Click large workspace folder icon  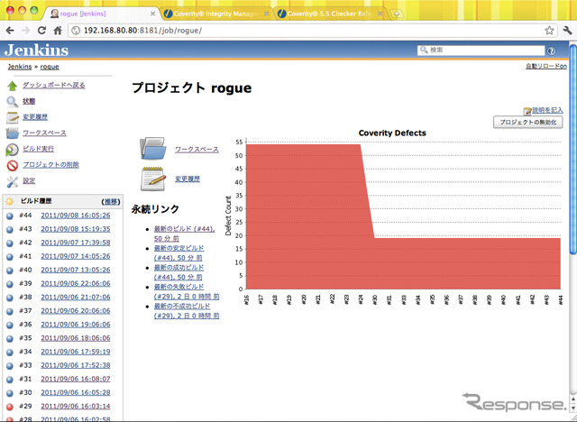(x=152, y=148)
